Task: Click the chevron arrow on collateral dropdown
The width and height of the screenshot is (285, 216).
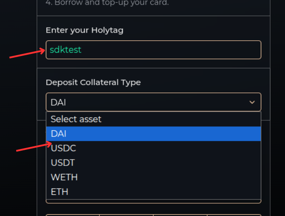Action: click(x=252, y=102)
